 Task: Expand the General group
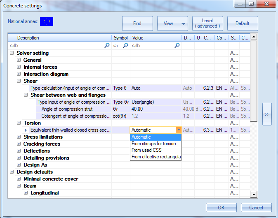coord(19,60)
